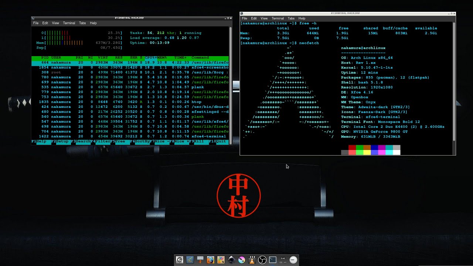
Task: Select htop row PID 1835 htop
Action: tap(130, 102)
